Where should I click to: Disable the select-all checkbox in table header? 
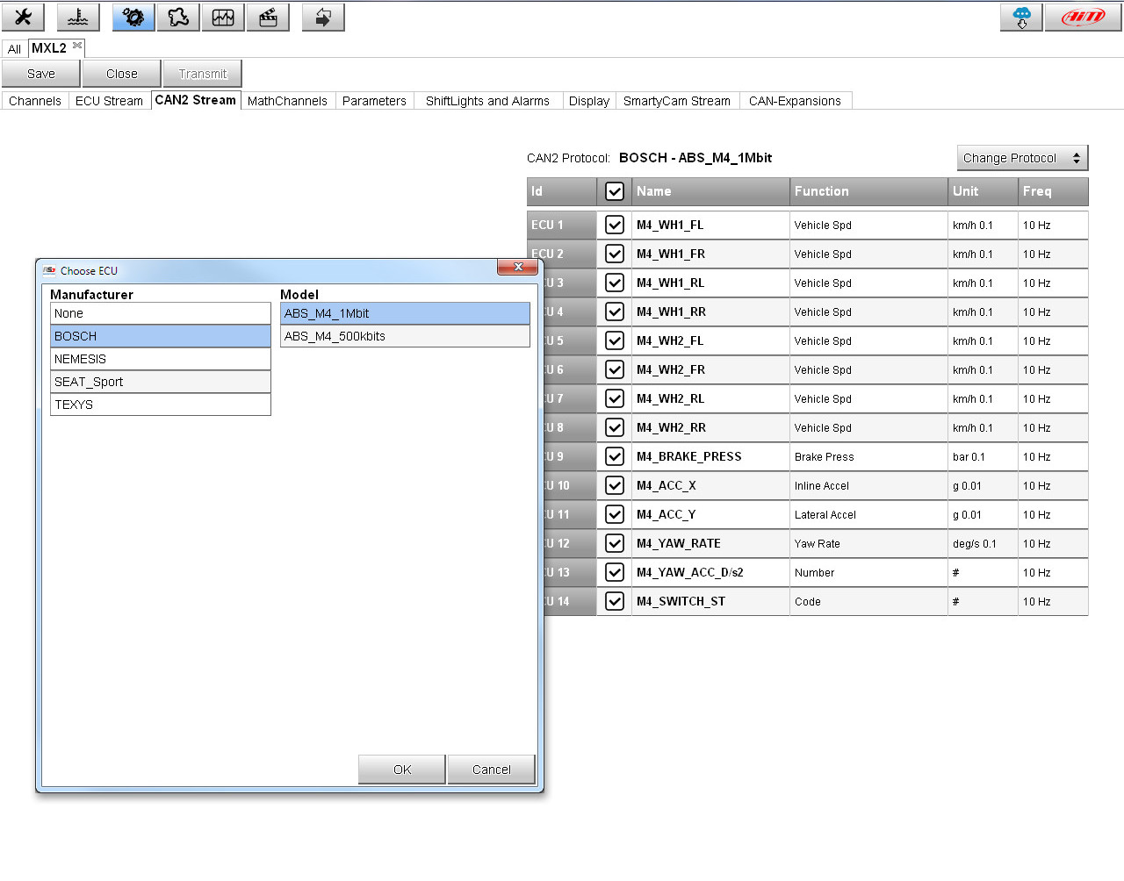coord(614,191)
